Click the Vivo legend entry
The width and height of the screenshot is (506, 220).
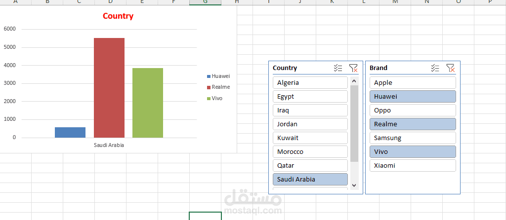tap(214, 98)
